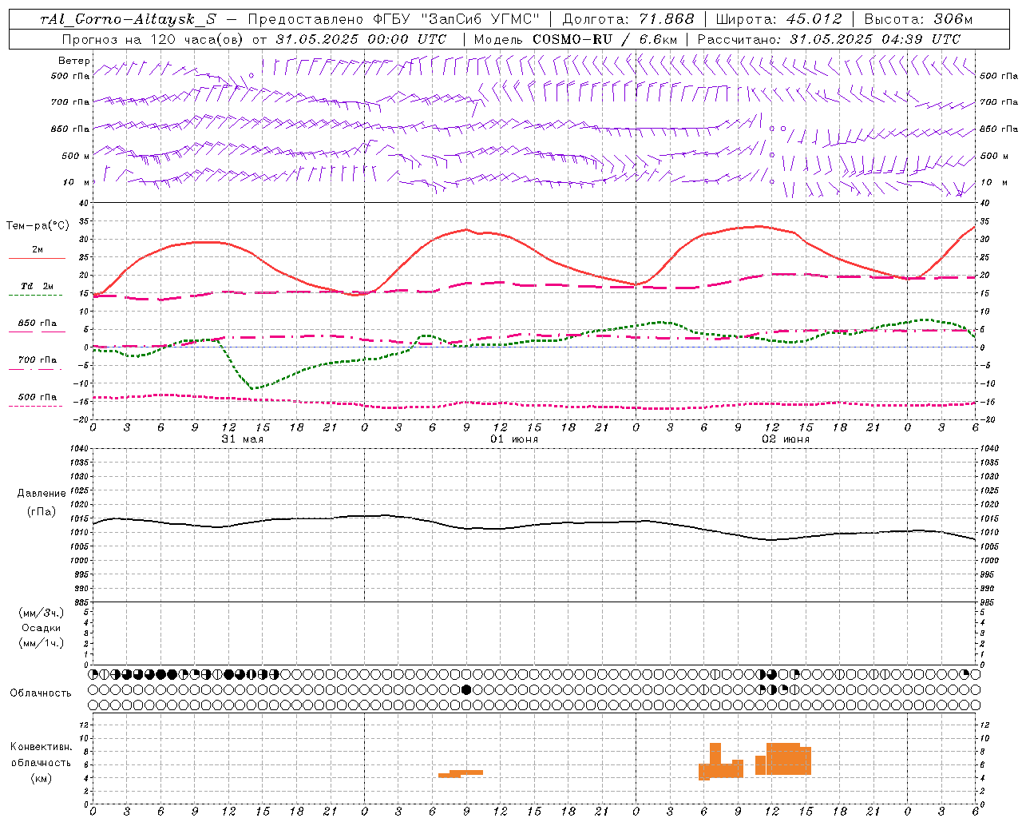Click the Модель COSMO-RU / 6.6км label
This screenshot has width=1022, height=818.
coord(575,39)
